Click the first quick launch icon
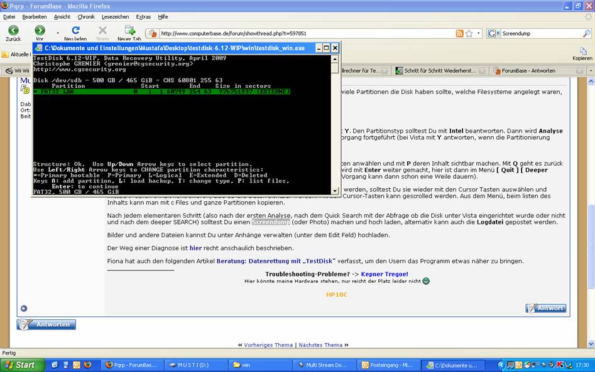Screen dimensions: 595x372 tap(55, 365)
